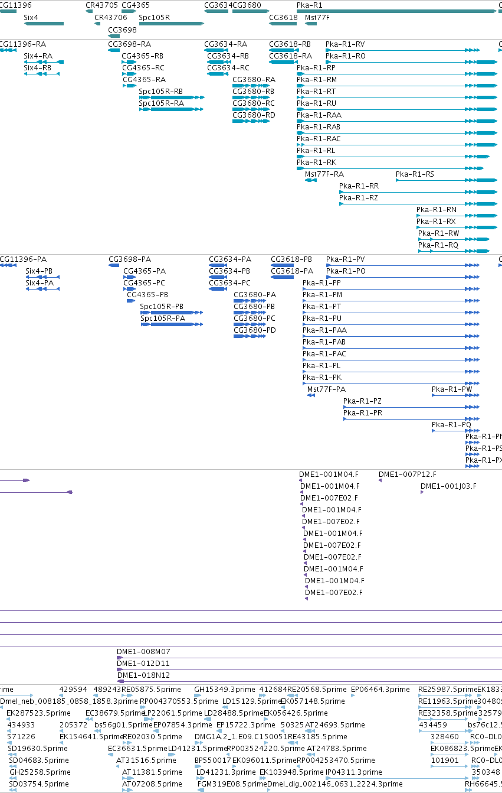Open protein Pka-R1-PQ
The height and width of the screenshot is (793, 502).
point(451,425)
